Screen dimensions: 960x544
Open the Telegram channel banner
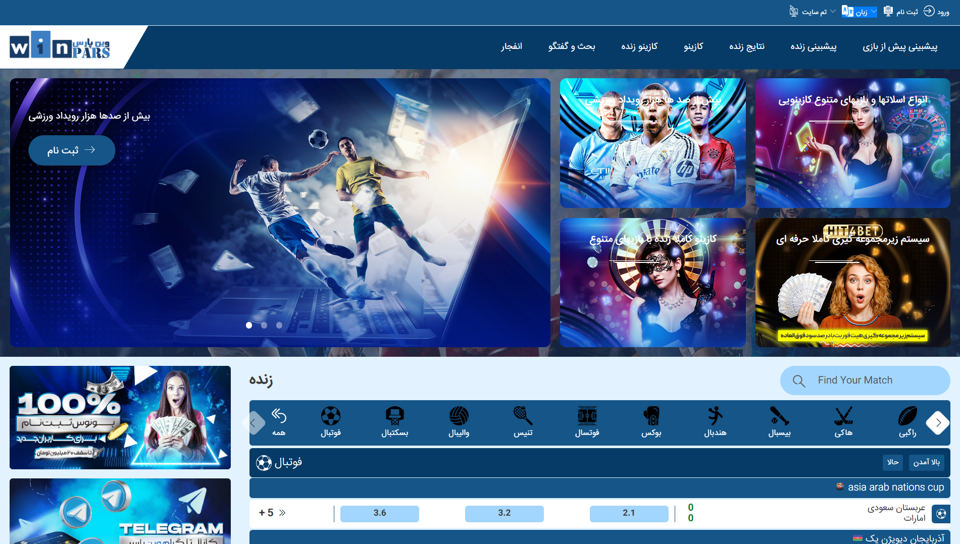120,511
